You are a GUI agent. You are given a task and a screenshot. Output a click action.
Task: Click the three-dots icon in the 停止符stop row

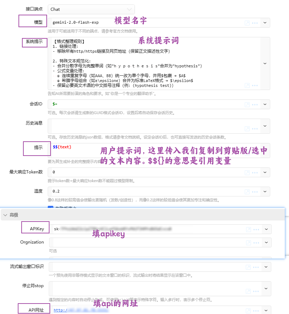(x=256, y=291)
